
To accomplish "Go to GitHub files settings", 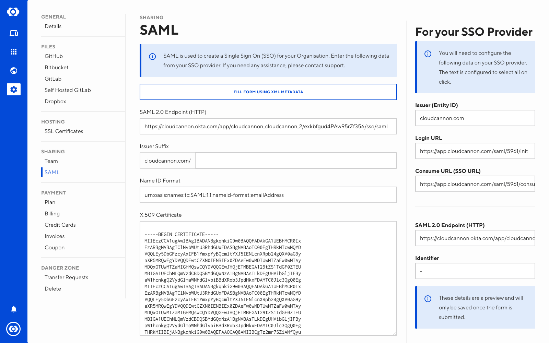I will pyautogui.click(x=54, y=56).
